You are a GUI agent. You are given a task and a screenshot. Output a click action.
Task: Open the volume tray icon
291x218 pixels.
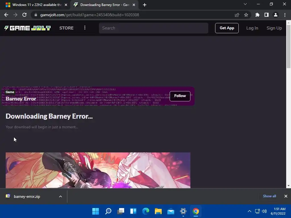[x=264, y=211]
